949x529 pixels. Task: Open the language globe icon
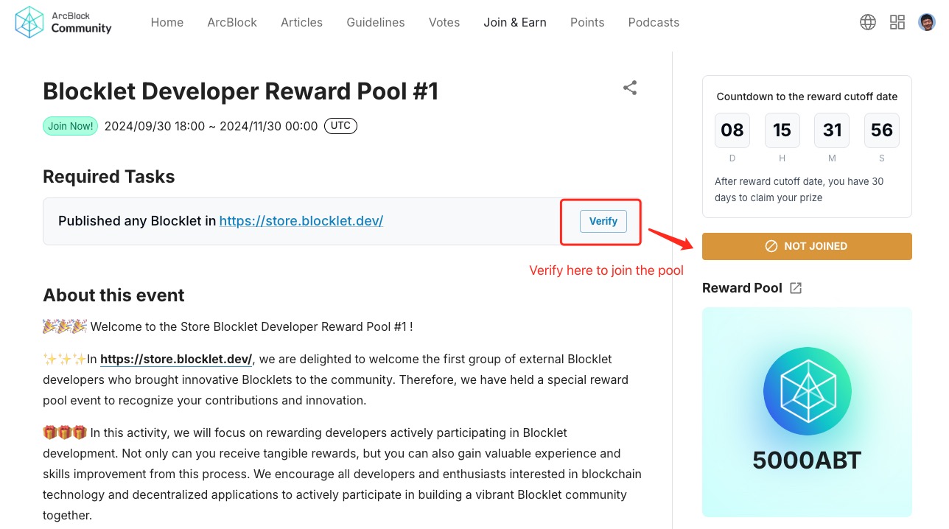(868, 22)
